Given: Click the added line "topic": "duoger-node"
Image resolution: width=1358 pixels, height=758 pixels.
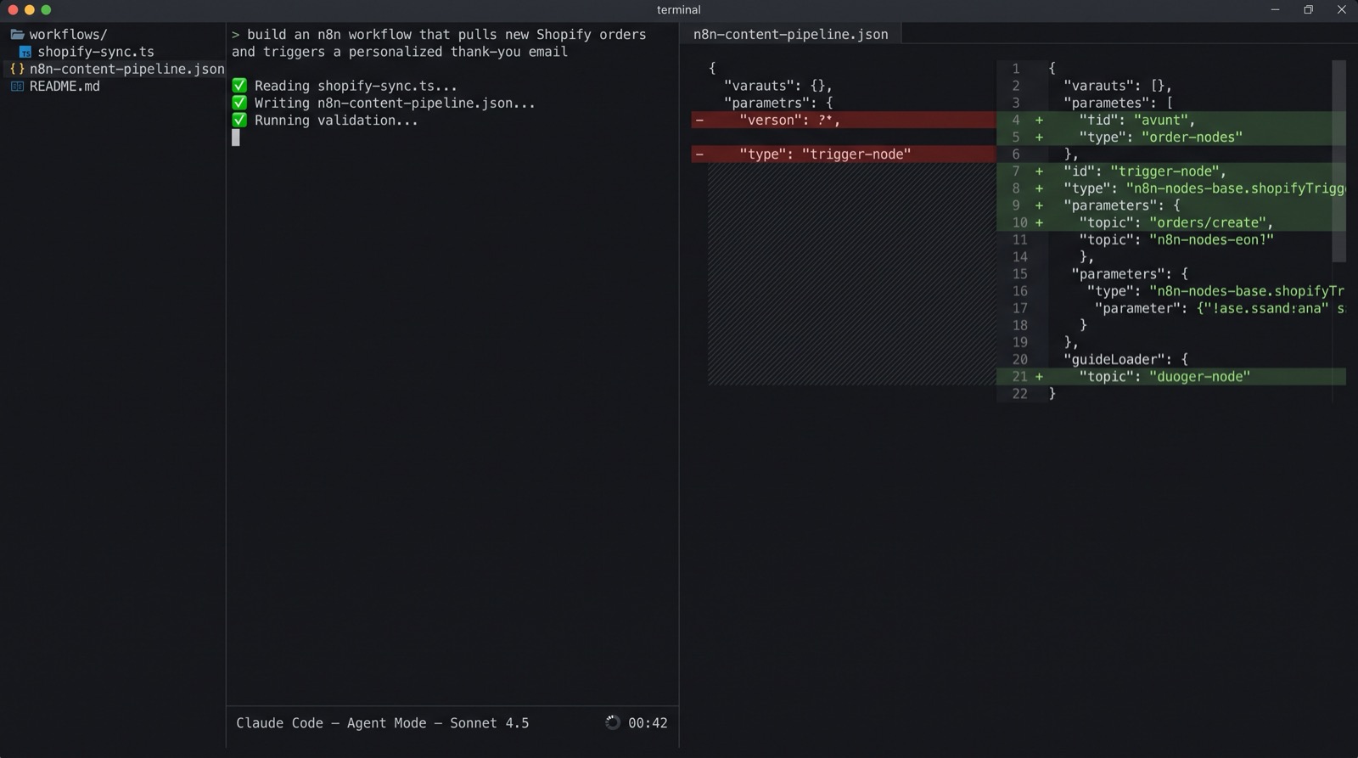Looking at the screenshot, I should point(1171,376).
